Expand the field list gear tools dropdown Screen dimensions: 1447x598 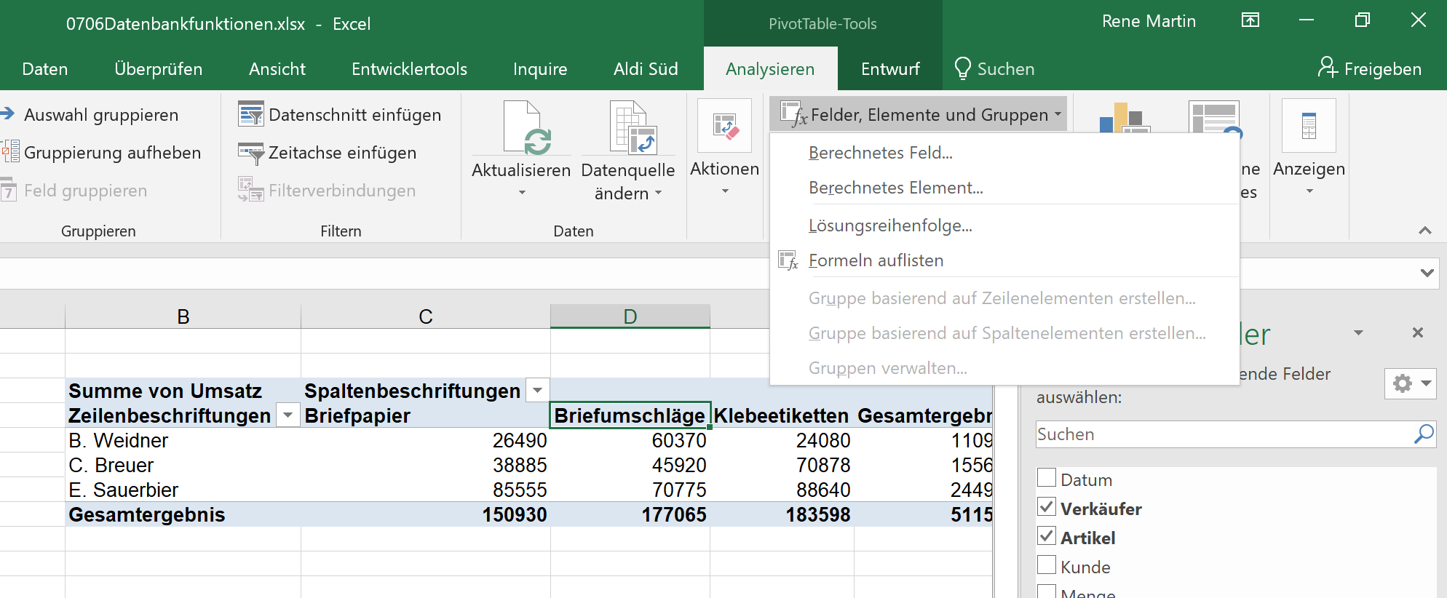tap(1410, 383)
